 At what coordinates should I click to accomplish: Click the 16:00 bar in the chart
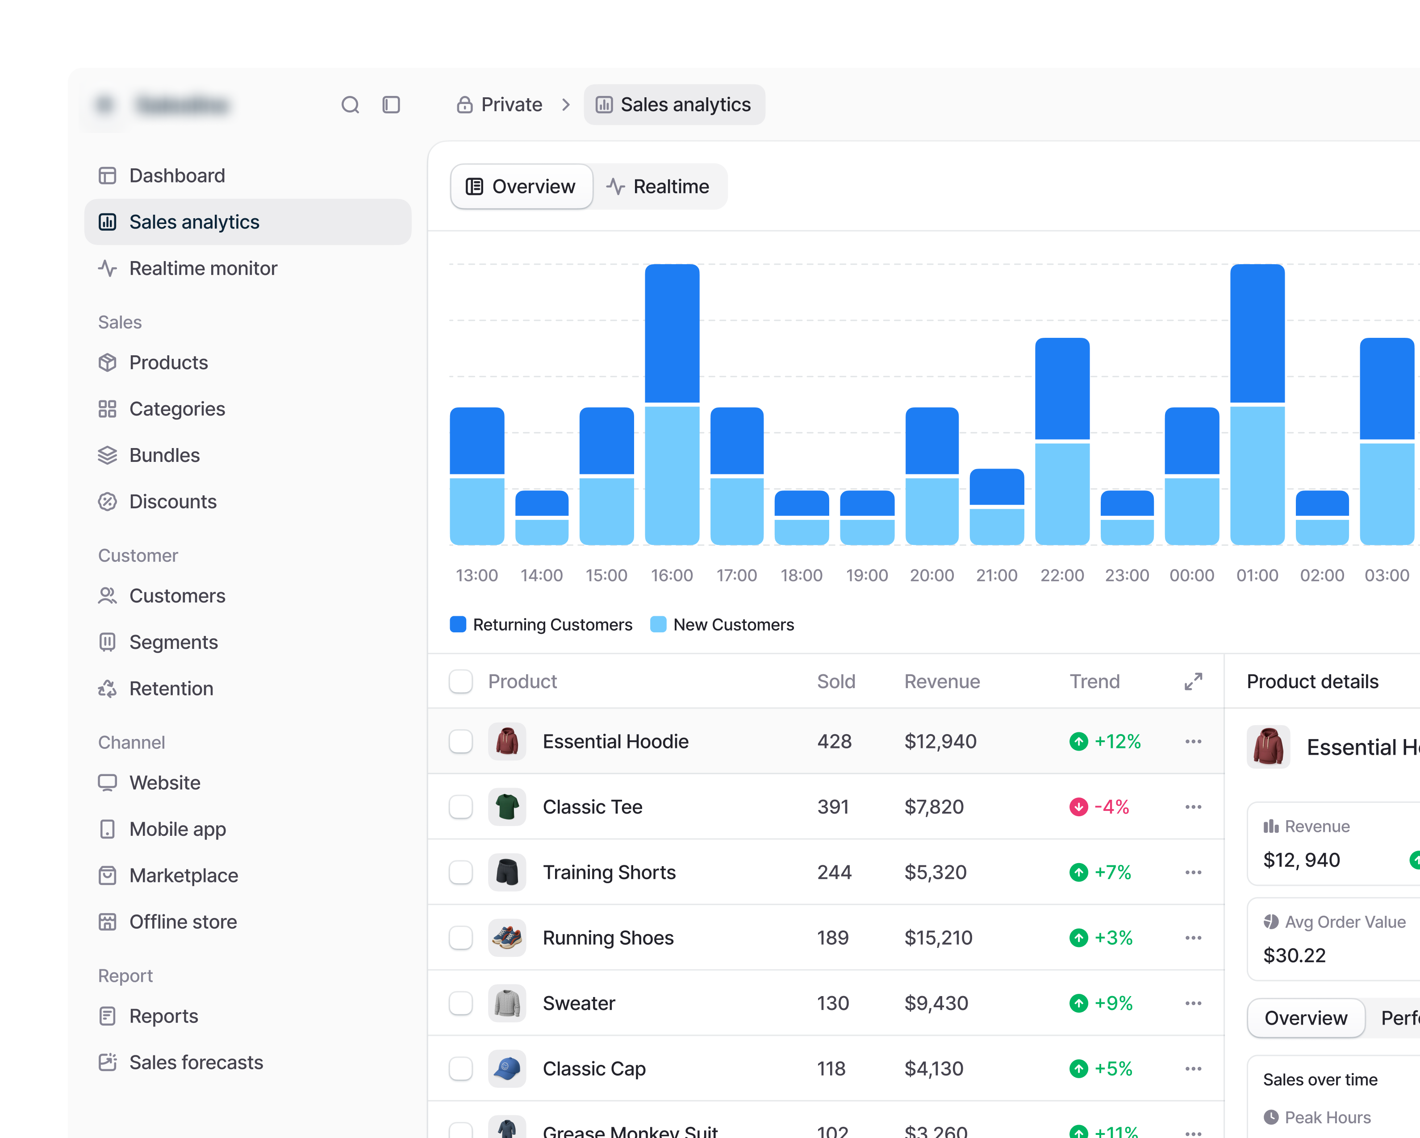click(x=672, y=404)
